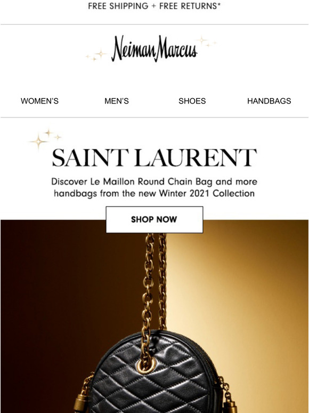This screenshot has width=309, height=413.
Task: Click the right gold tassel cap
Action: [x=231, y=406]
